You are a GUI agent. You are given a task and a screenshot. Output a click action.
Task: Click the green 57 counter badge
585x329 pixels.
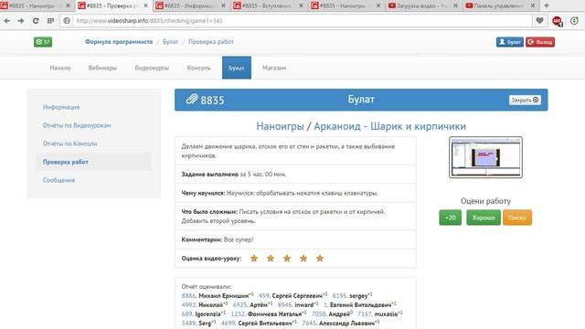click(43, 42)
